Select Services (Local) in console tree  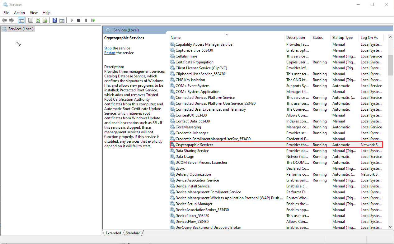[x=21, y=29]
